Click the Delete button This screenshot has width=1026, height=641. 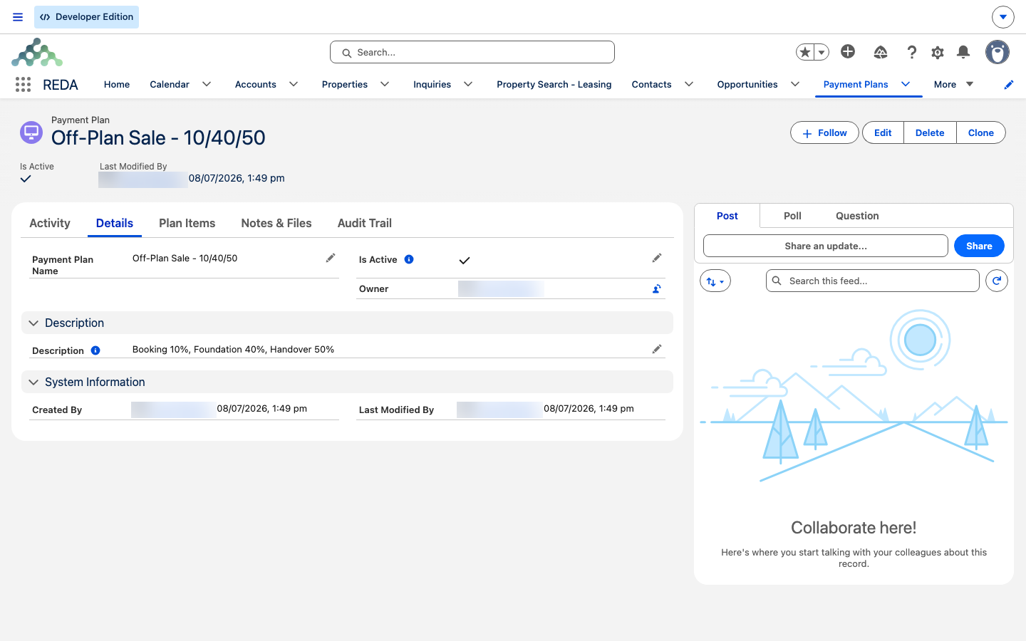[930, 133]
